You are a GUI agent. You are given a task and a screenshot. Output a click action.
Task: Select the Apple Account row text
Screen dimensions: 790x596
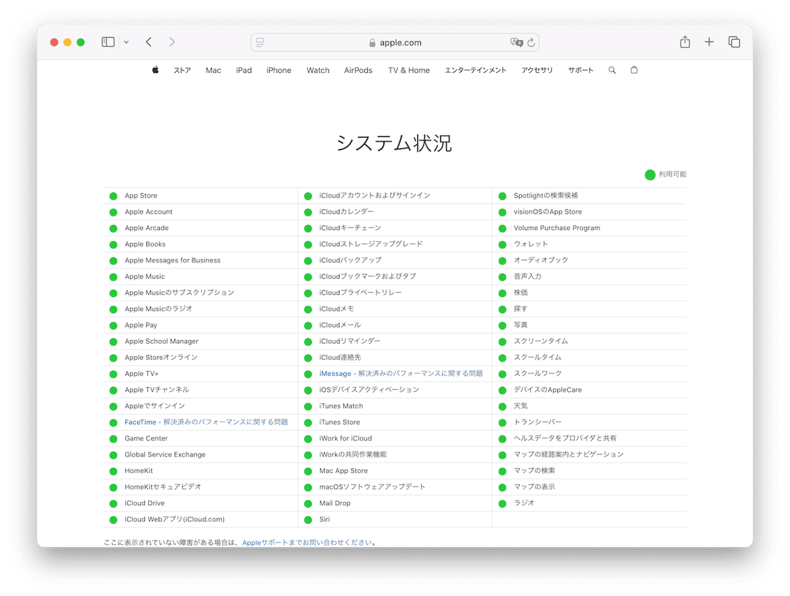(x=149, y=212)
